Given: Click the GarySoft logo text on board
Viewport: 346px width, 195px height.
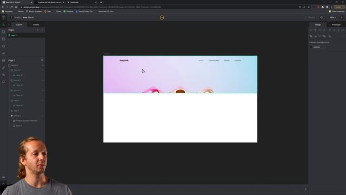Looking at the screenshot, I should (x=124, y=61).
